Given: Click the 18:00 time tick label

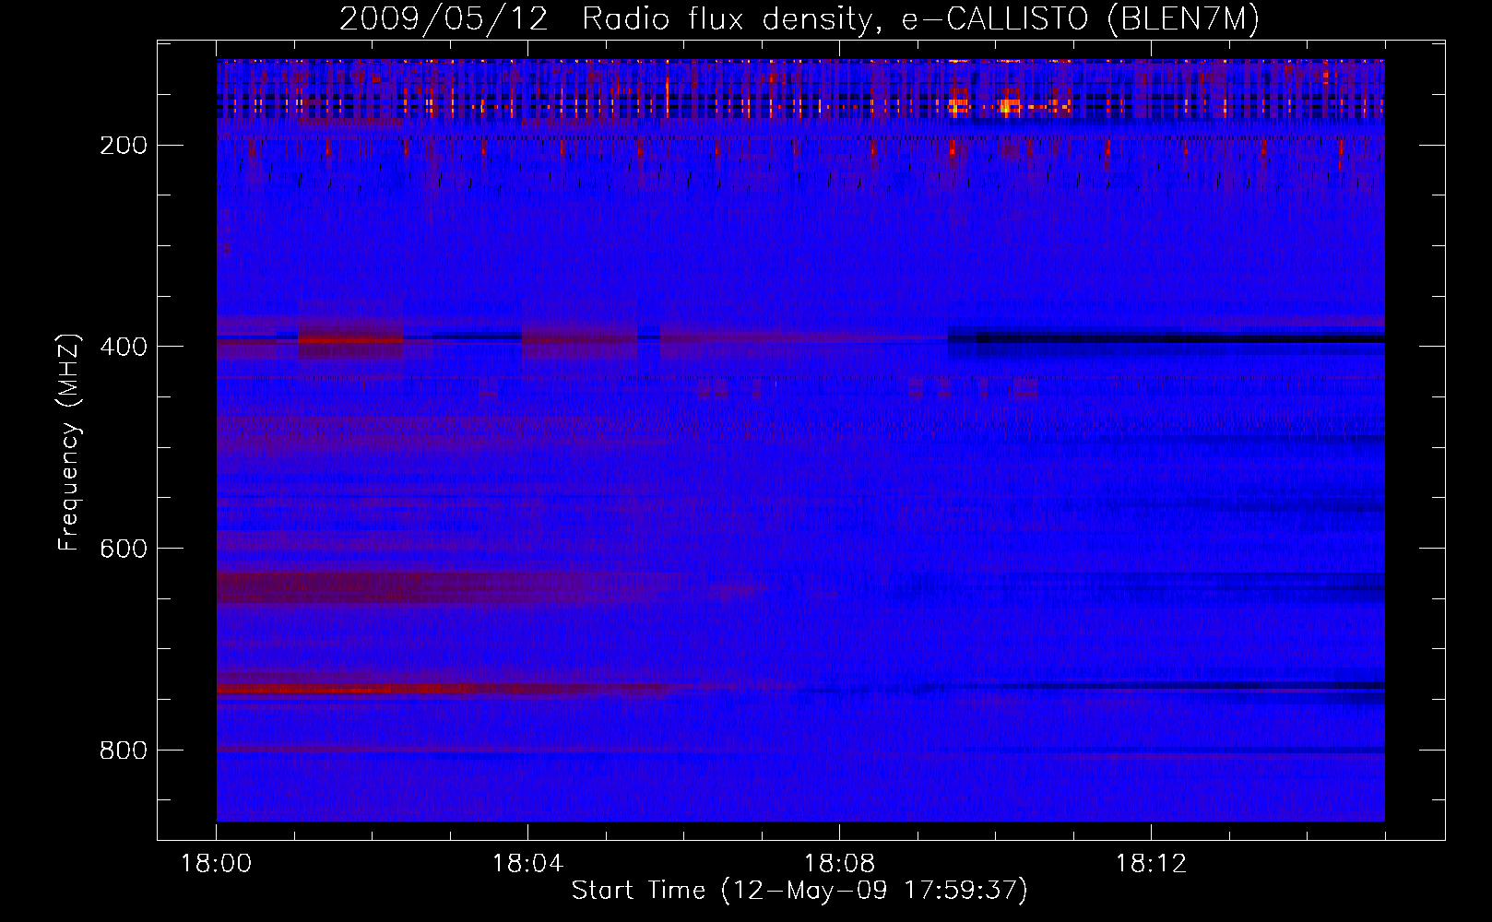Looking at the screenshot, I should click(216, 864).
